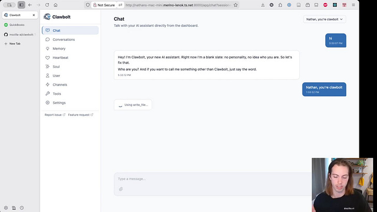
Task: Click the history clock icon at bottom left
Action: (x=22, y=208)
